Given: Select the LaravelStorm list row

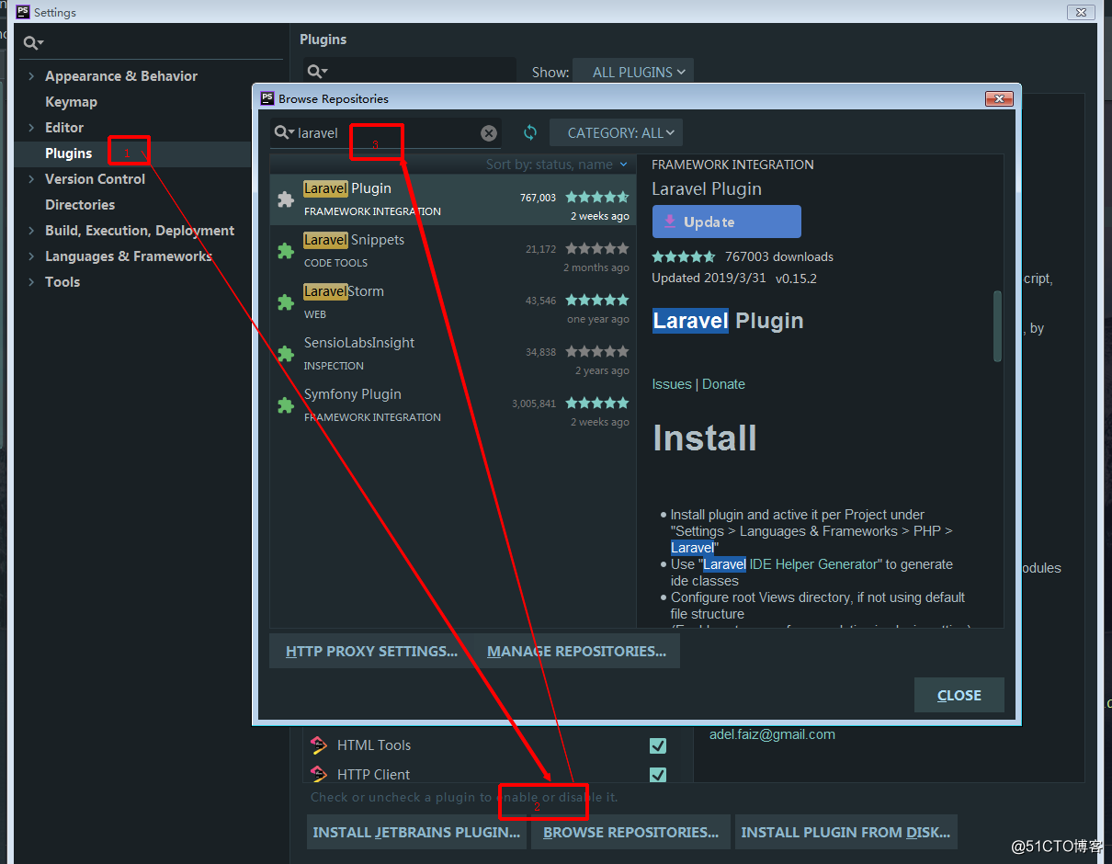Looking at the screenshot, I should [x=453, y=302].
